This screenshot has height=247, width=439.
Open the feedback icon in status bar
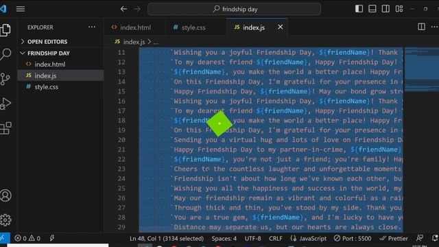point(419,238)
